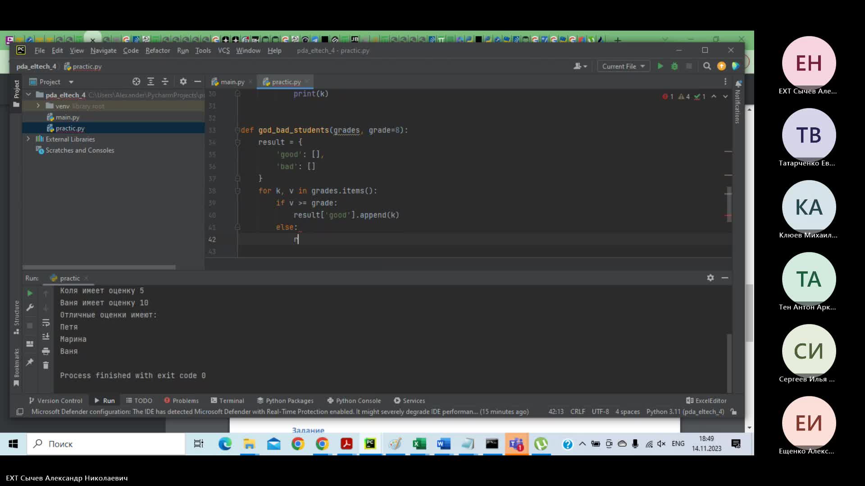Open Version Control tool window
865x486 pixels.
(55, 400)
